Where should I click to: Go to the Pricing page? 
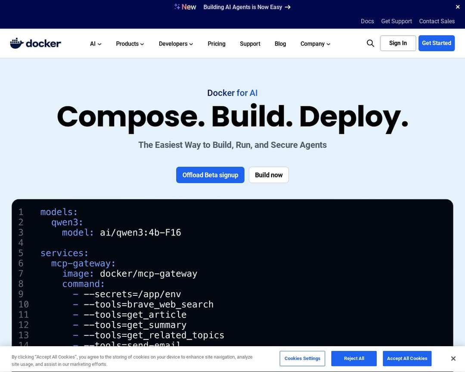(217, 43)
